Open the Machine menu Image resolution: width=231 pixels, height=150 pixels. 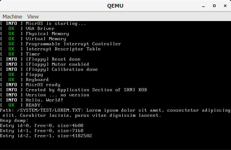[12, 17]
